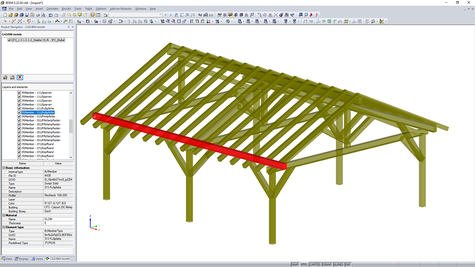Click the New document toolbar icon
The height and width of the screenshot is (267, 475).
coord(5,15)
